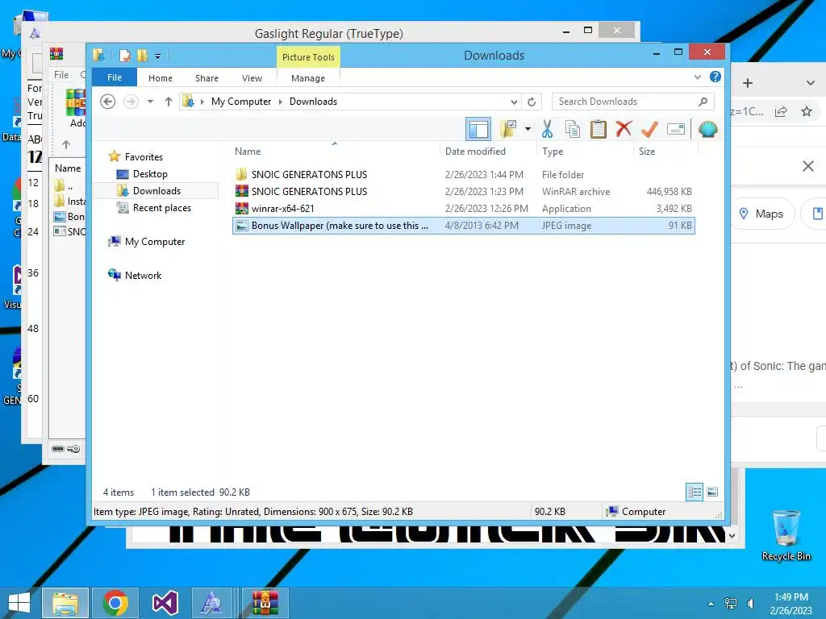Select the SNOIC GENERATONS PLUS WinRAR archive

click(x=464, y=192)
